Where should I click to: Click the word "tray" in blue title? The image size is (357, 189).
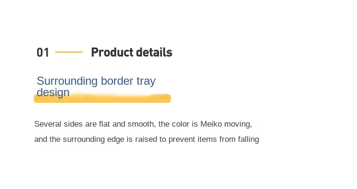click(146, 81)
